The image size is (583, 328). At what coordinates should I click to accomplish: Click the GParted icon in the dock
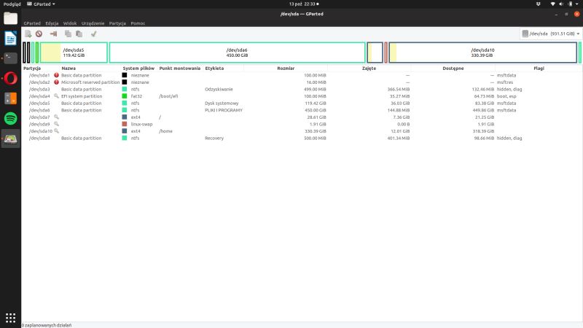point(10,138)
